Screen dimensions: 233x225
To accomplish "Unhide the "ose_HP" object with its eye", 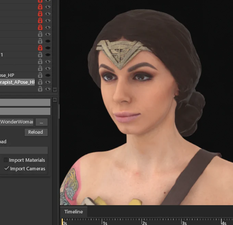I will [x=48, y=75].
